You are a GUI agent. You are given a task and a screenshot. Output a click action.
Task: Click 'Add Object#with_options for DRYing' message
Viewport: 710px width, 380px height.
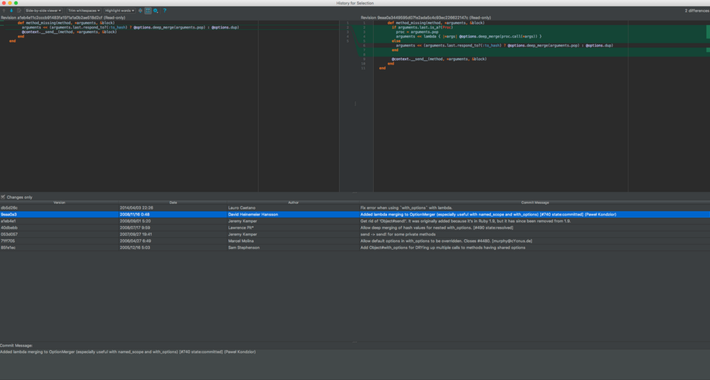coord(443,248)
